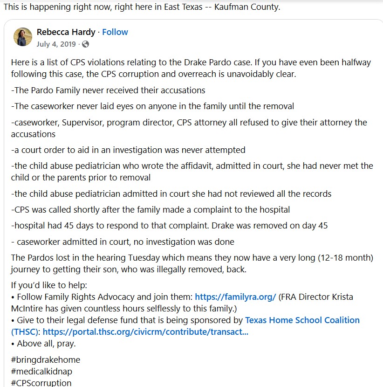
Task: Click Rebecca Hardy's profile picture
Action: (23, 37)
